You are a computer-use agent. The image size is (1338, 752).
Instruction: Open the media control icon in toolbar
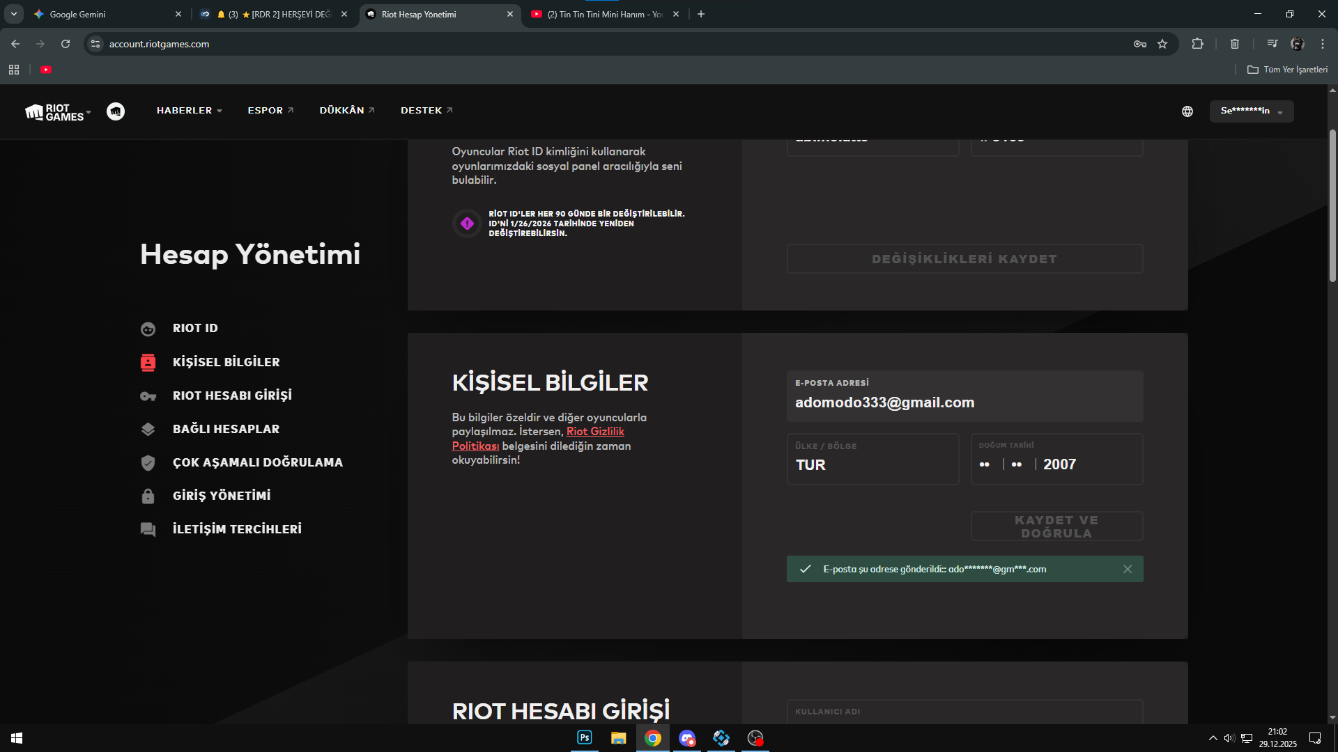[x=1272, y=44]
